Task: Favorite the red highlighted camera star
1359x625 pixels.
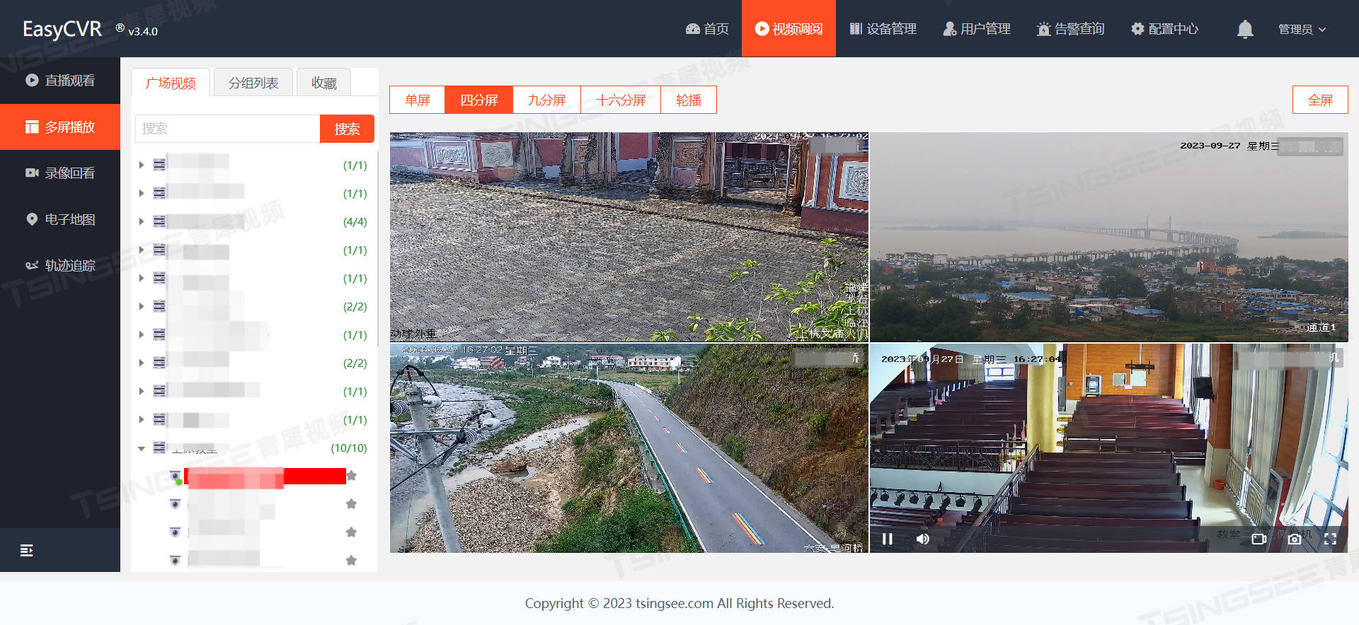Action: tap(351, 476)
